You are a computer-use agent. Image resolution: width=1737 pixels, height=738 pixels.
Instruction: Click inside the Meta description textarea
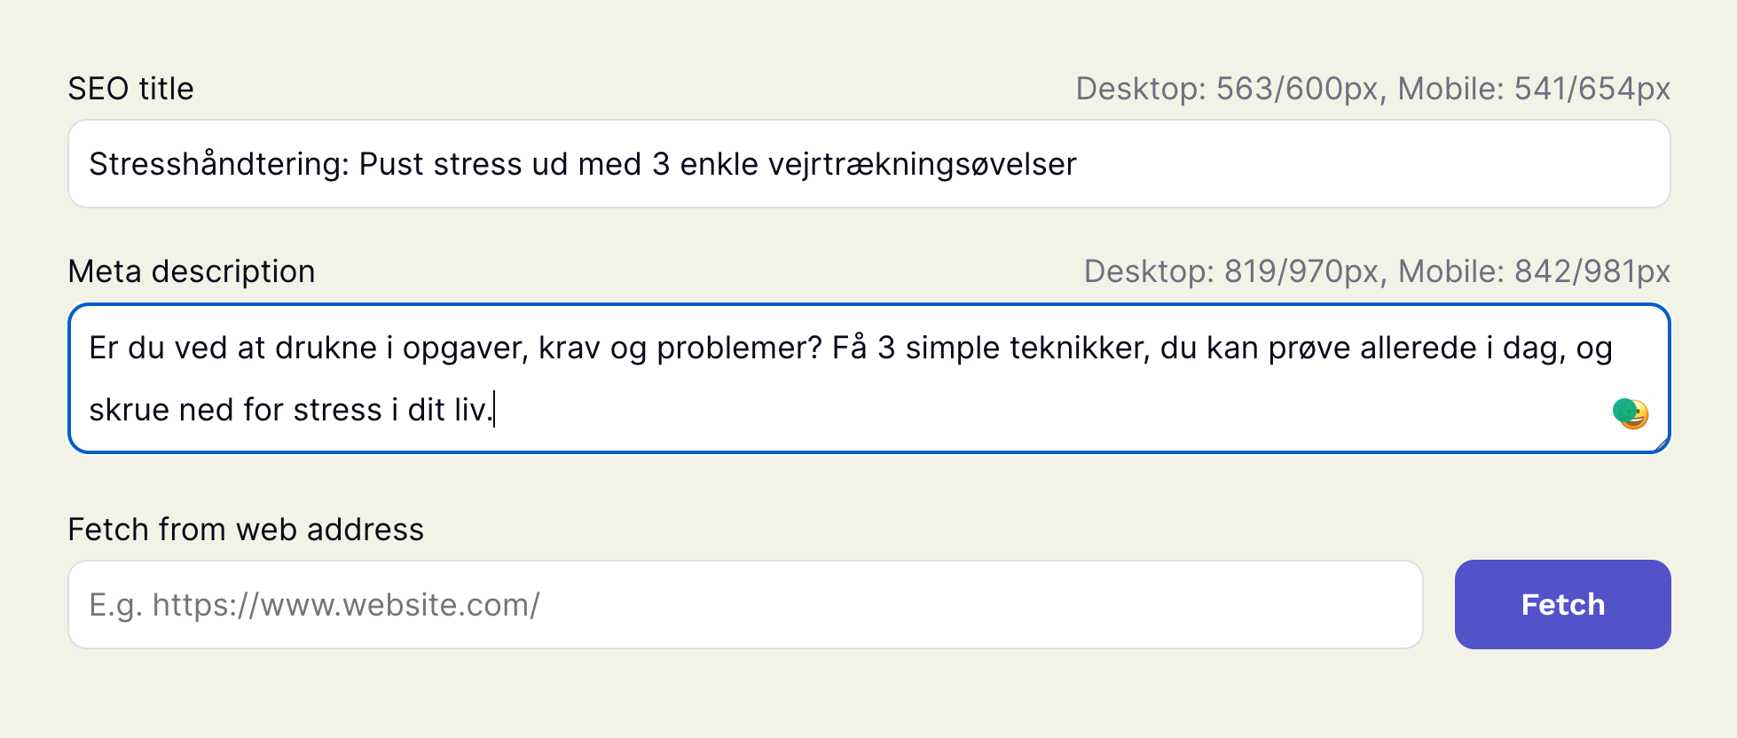(x=798, y=377)
